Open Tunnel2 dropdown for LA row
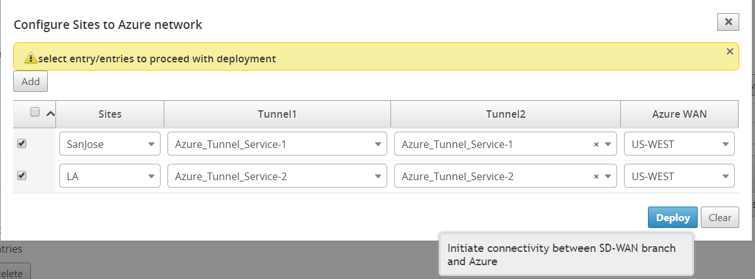 tap(506, 176)
